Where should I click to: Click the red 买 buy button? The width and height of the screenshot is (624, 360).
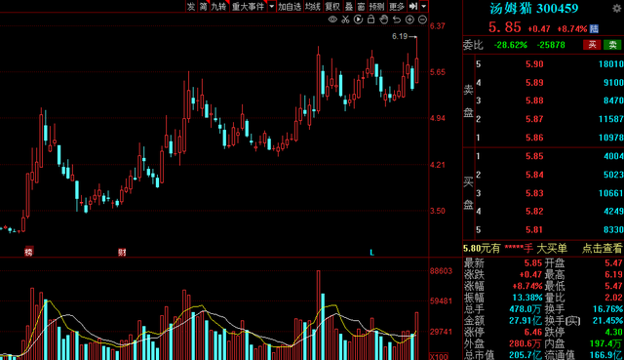tap(592, 45)
